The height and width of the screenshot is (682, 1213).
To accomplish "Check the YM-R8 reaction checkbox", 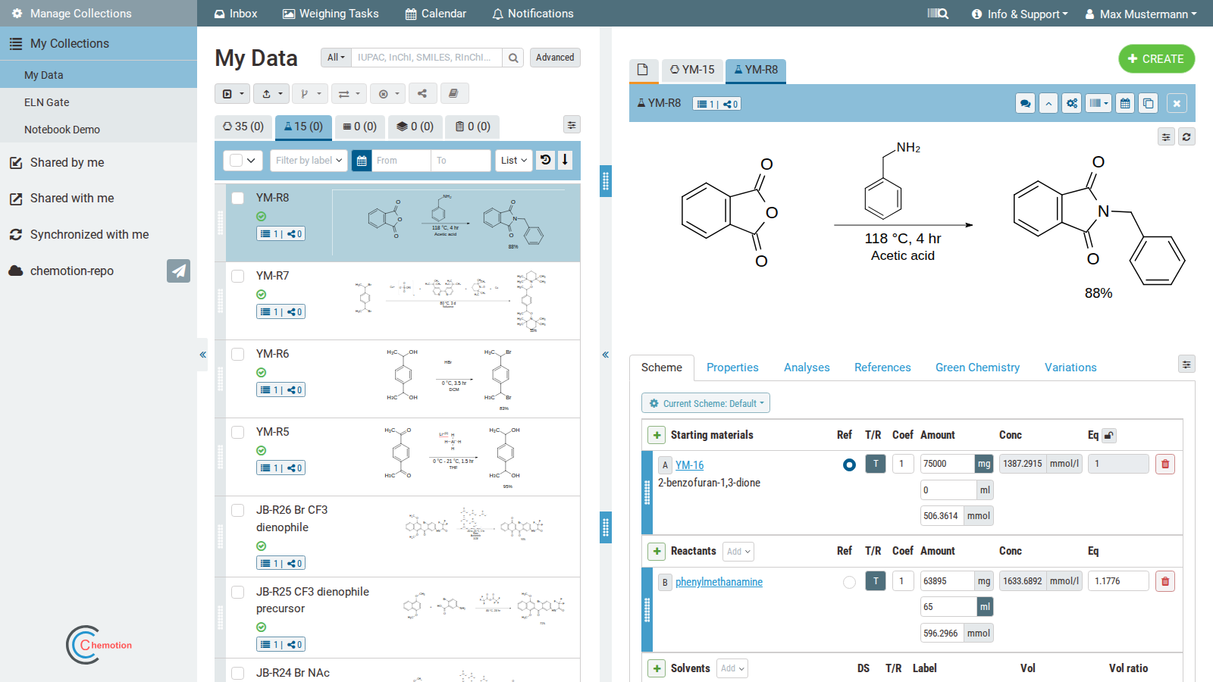I will 237,198.
